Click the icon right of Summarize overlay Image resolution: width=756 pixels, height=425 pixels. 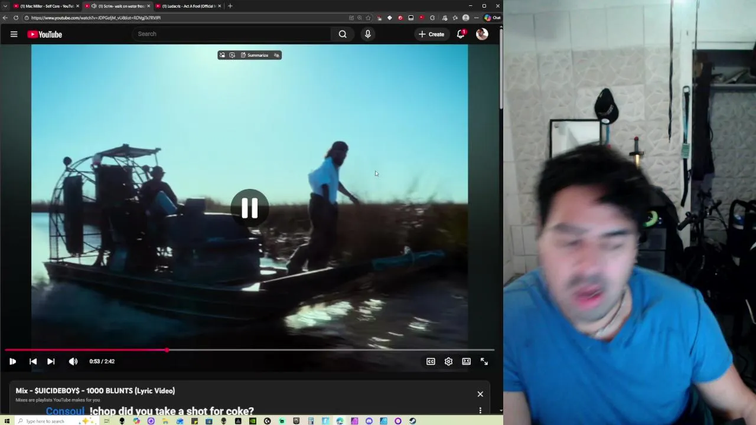point(276,55)
